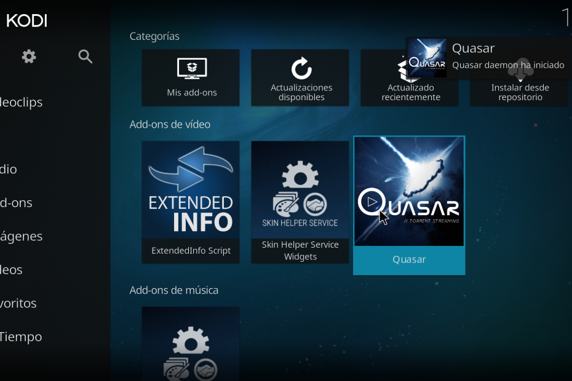Image resolution: width=572 pixels, height=381 pixels.
Task: Launch the Quasar video add-on
Action: pos(409,205)
